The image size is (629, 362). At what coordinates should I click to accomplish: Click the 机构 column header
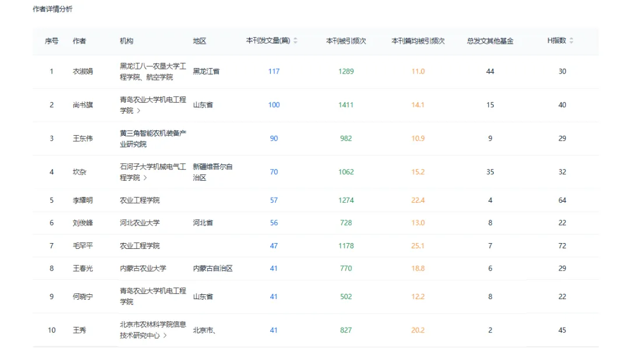click(126, 41)
